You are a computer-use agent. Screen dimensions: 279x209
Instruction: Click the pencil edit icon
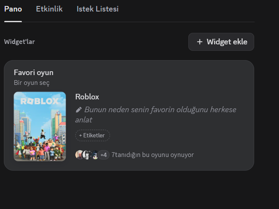78,110
